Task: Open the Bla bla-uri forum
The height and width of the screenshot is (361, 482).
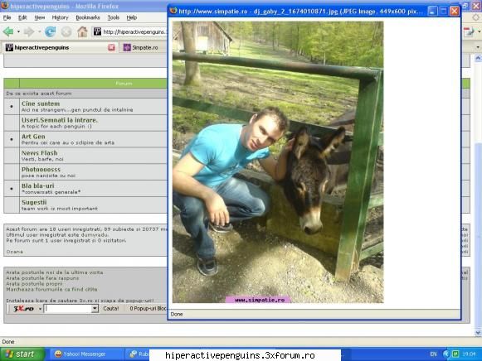Action: click(38, 185)
